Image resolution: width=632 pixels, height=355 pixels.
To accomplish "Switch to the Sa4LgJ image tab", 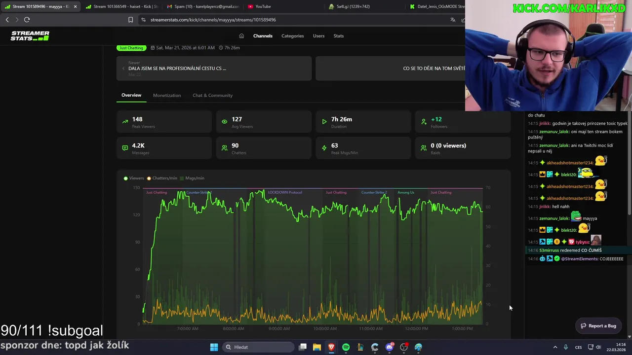I will click(364, 6).
